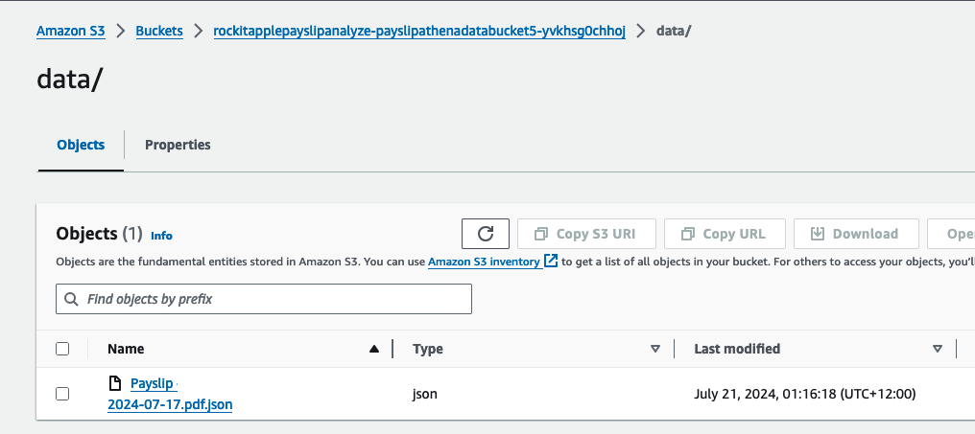Open the Objects Info link
The height and width of the screenshot is (434, 975).
point(161,236)
